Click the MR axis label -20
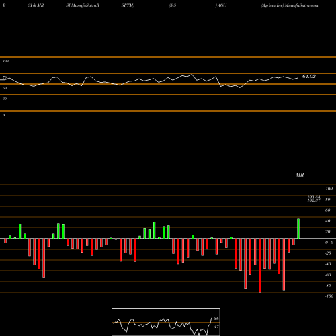336x336 pixels. click(x=328, y=253)
